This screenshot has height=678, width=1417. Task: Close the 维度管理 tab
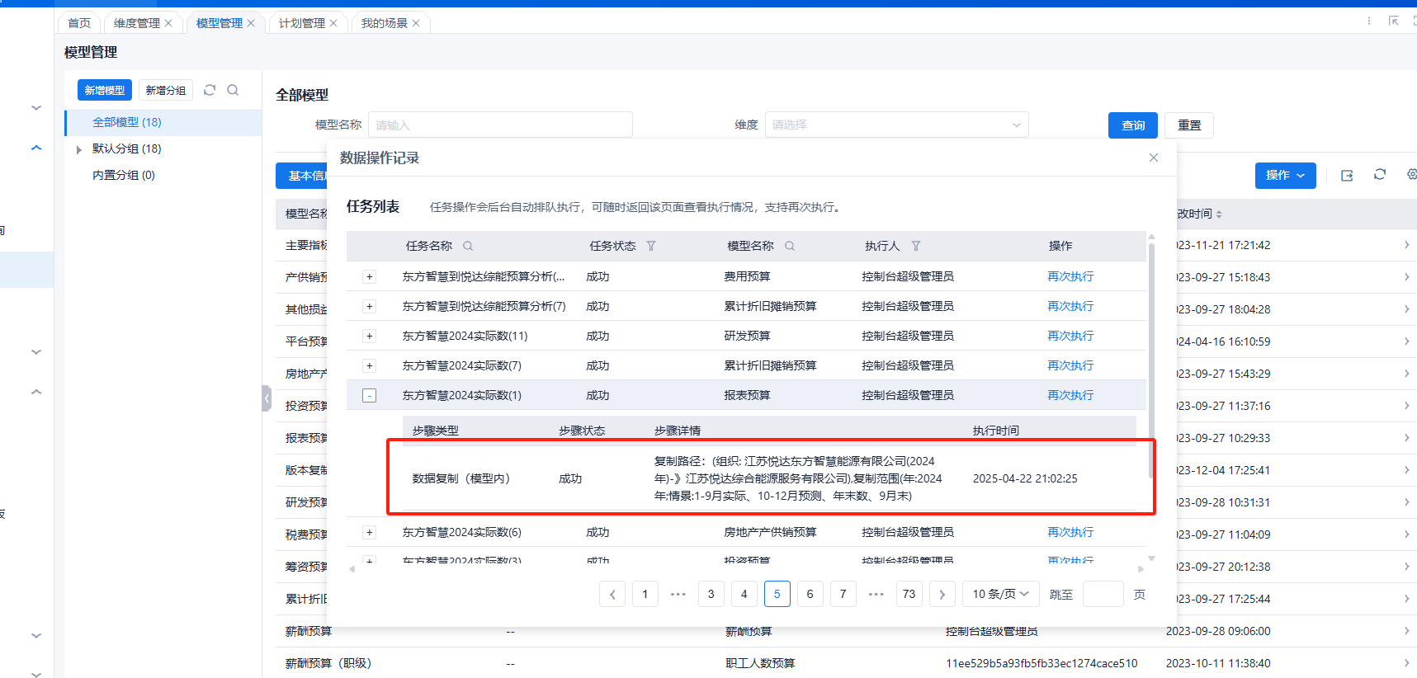168,23
